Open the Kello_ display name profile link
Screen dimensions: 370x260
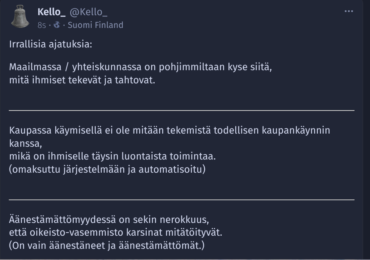[x=51, y=12]
